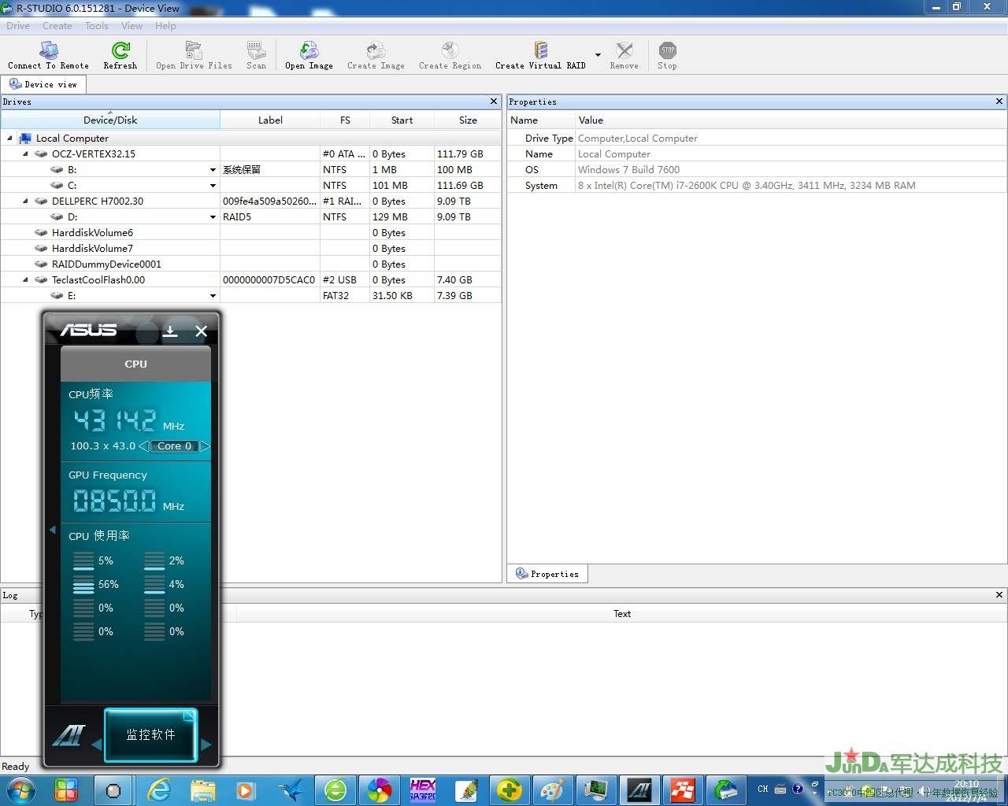This screenshot has width=1008, height=806.
Task: Click the Create Virtual RAID icon
Action: click(x=540, y=55)
